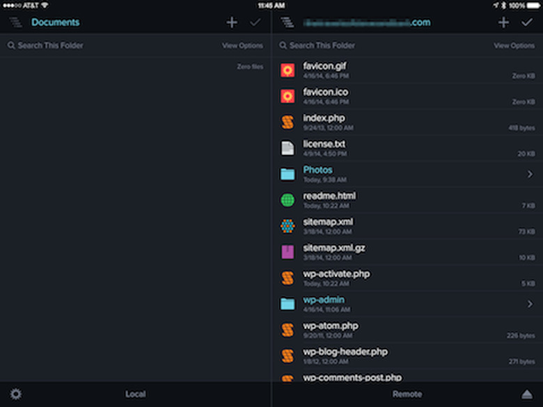Tap the plus icon in Documents pane
Viewport: 543px width, 407px height.
pyautogui.click(x=232, y=22)
